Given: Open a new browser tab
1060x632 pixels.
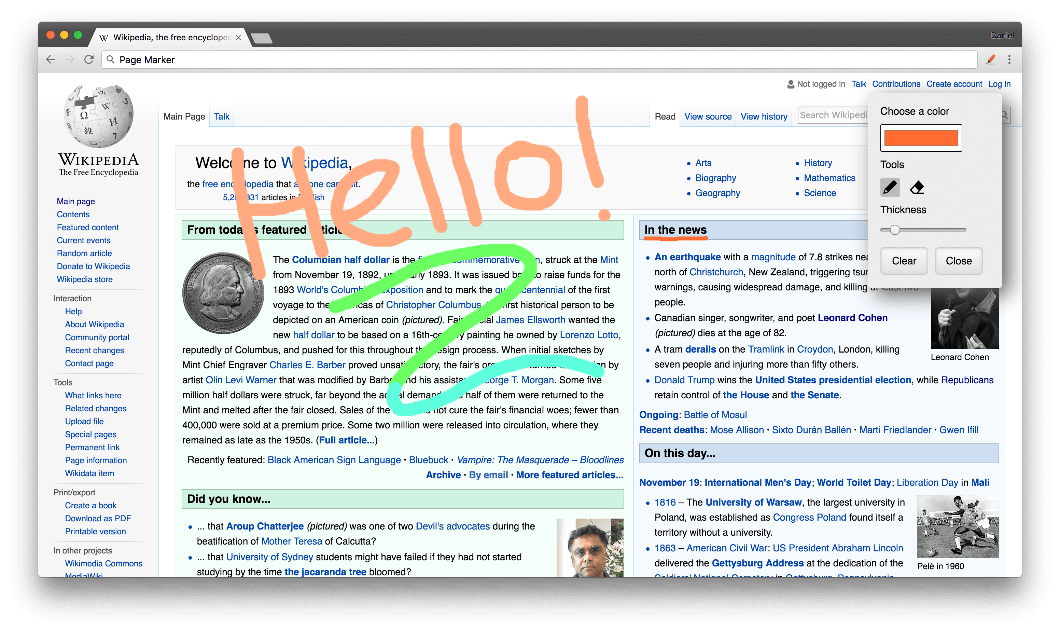Looking at the screenshot, I should [261, 38].
